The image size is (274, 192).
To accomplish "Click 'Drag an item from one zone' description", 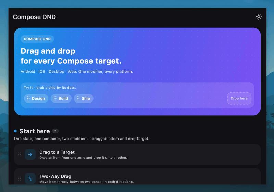I will point(83,158).
